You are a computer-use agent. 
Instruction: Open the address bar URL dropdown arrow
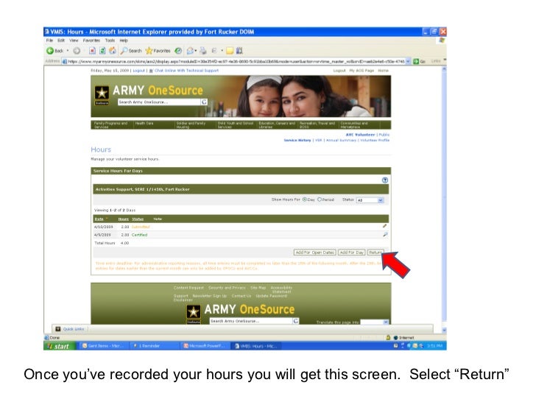pyautogui.click(x=408, y=61)
